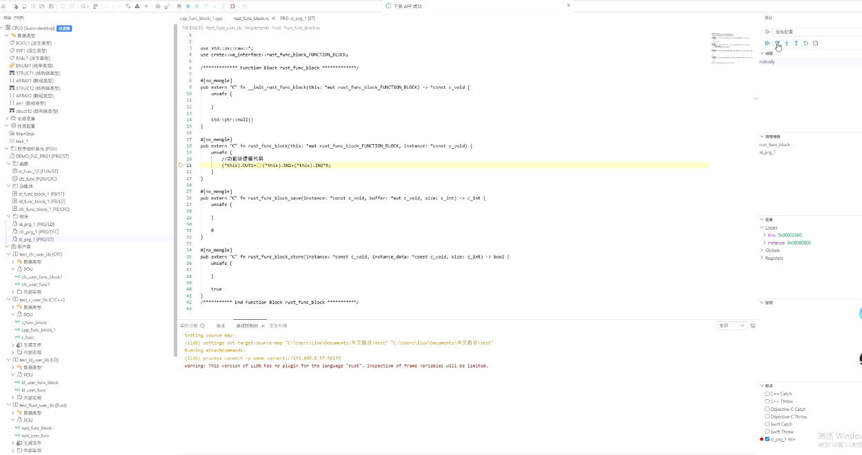The width and height of the screenshot is (862, 455).
Task: Click the home icon in top toolbar
Action: pos(3,6)
